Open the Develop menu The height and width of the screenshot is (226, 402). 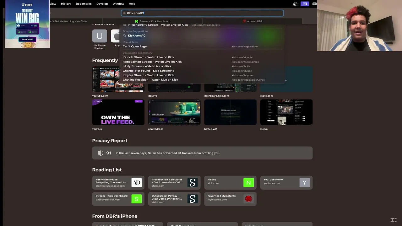coord(102,4)
